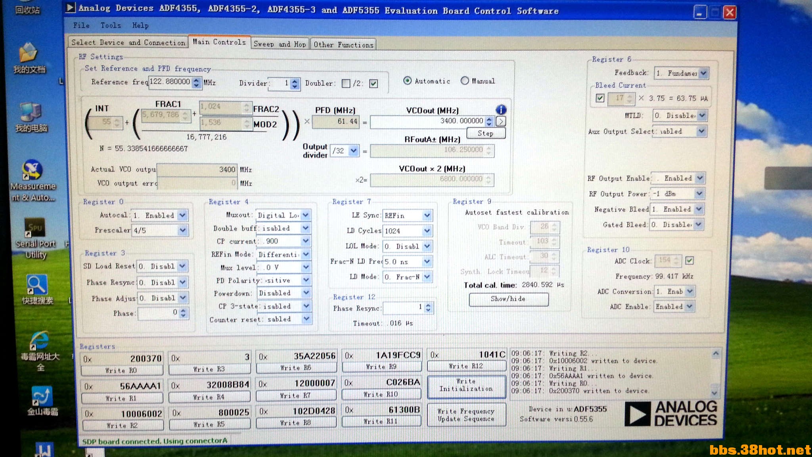Image resolution: width=812 pixels, height=457 pixels.
Task: Click the Phase Resync spinner in Register 12
Action: tap(428, 307)
